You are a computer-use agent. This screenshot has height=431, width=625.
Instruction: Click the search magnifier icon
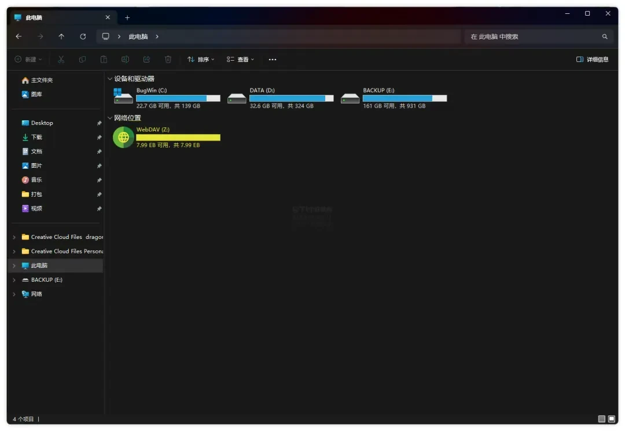coord(605,36)
